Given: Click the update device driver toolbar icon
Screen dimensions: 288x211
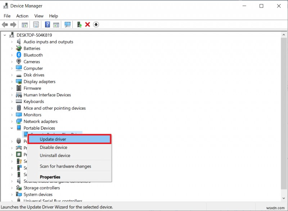Looking at the screenshot, I should point(79,24).
